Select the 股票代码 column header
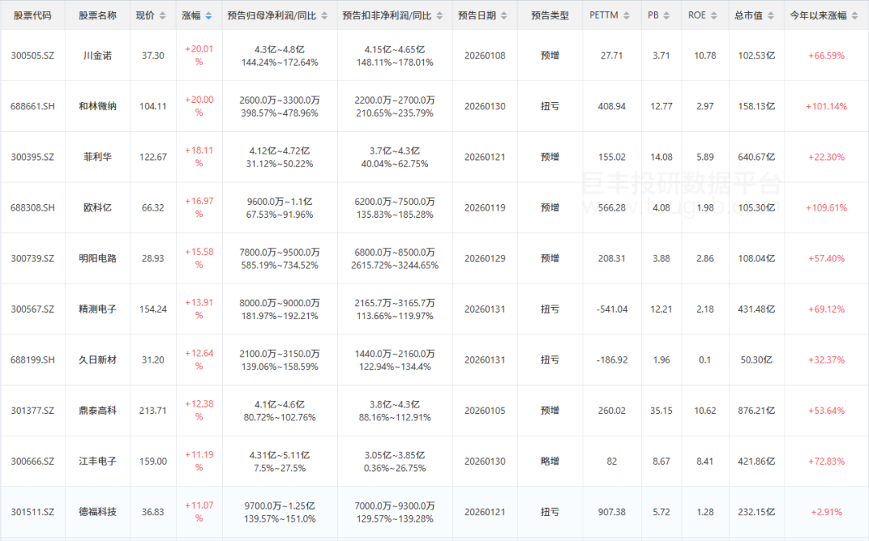869x541 pixels. point(32,16)
